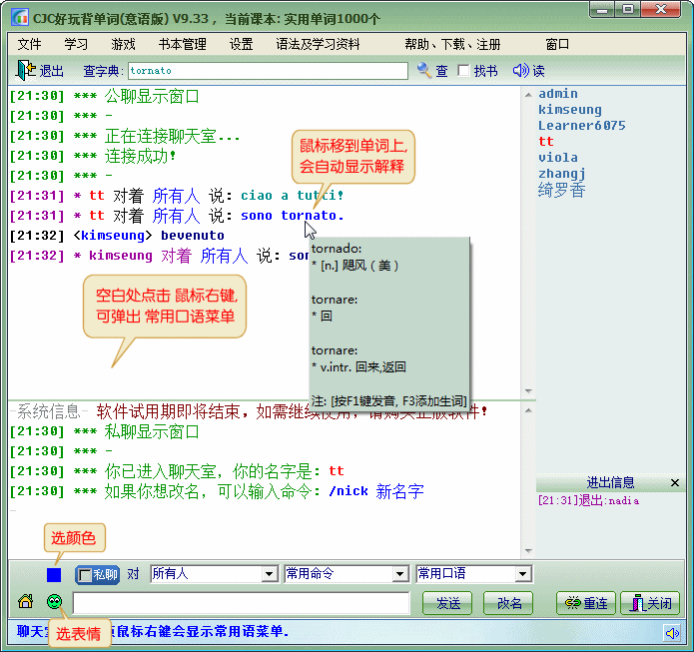The image size is (694, 652).
Task: Click the 重连 reconnect button
Action: (x=586, y=603)
